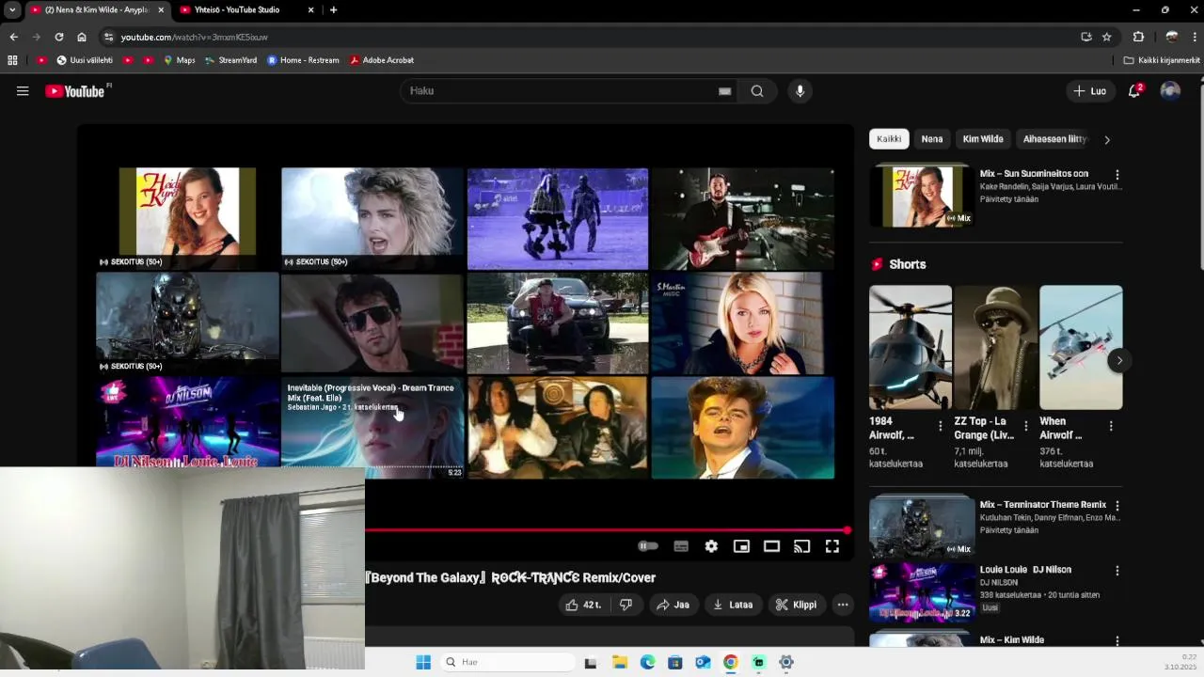Go back to the previous page
Viewport: 1204px width, 677px height.
[x=13, y=37]
